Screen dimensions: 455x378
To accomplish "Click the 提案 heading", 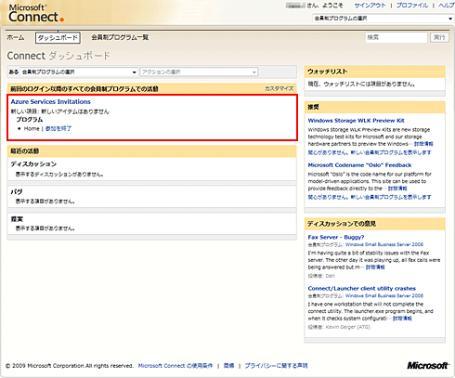I will click(x=17, y=219).
